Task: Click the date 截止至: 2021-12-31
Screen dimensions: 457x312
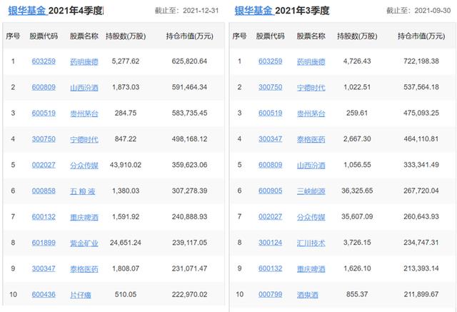Action: click(186, 11)
